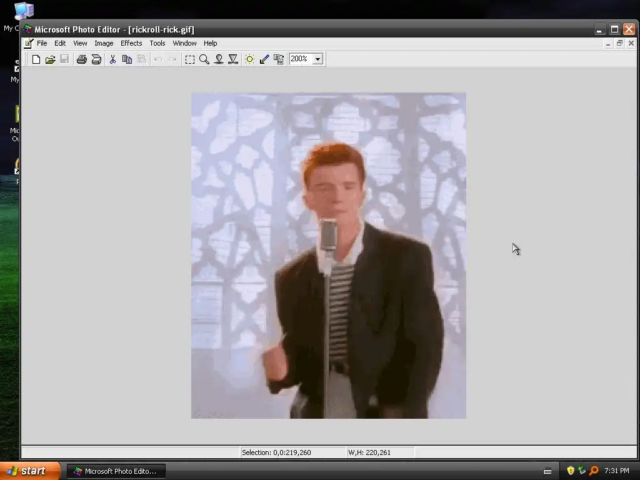
Task: Click the security shield tray icon
Action: click(x=571, y=471)
